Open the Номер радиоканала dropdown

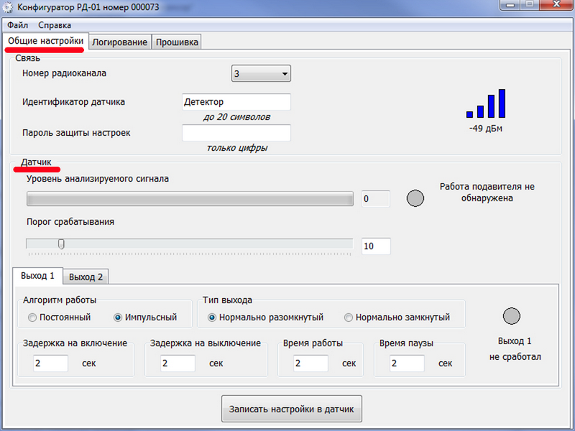point(261,74)
